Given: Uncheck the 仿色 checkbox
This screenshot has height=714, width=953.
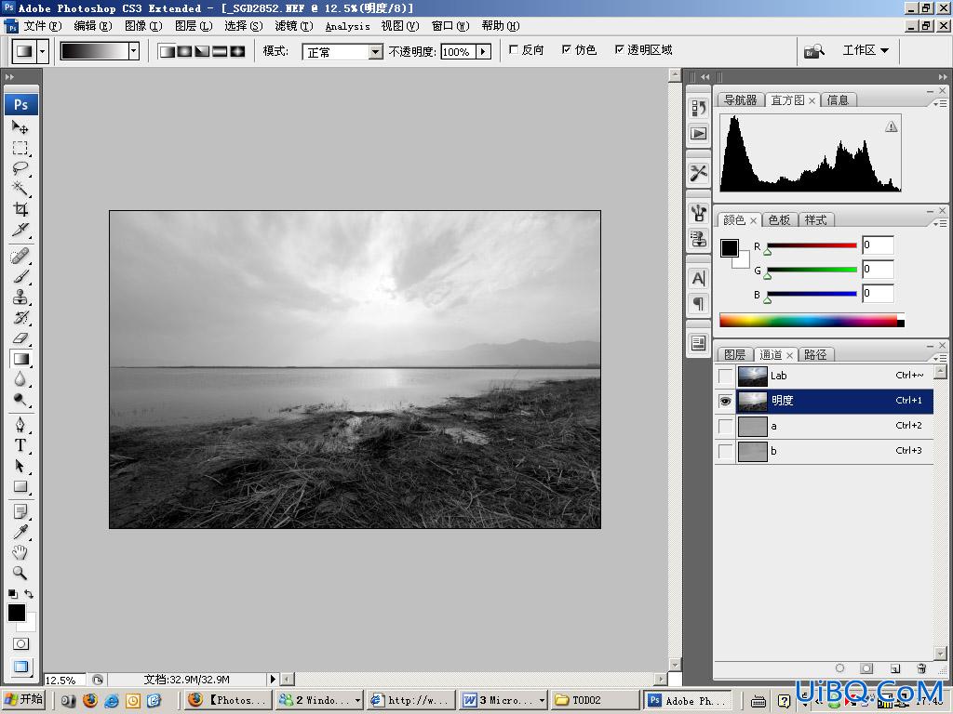Looking at the screenshot, I should (567, 50).
